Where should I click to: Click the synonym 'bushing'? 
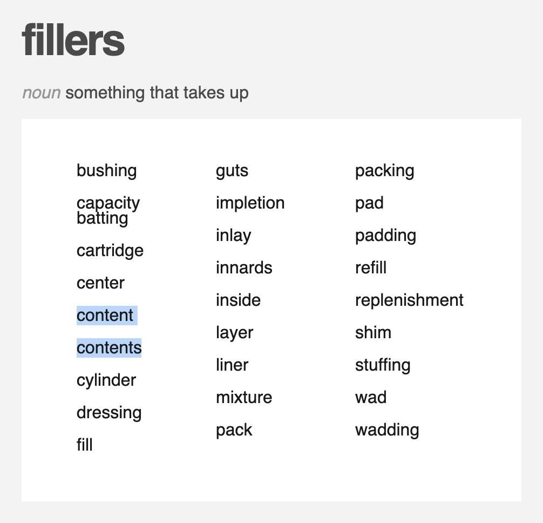(x=107, y=171)
